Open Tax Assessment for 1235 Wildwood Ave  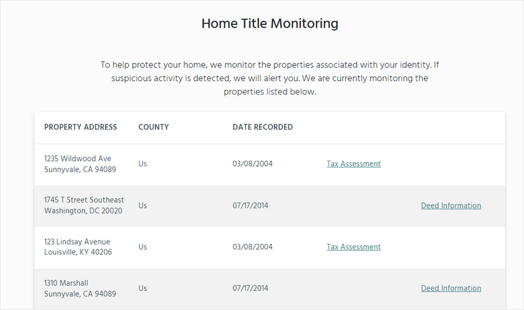[354, 164]
